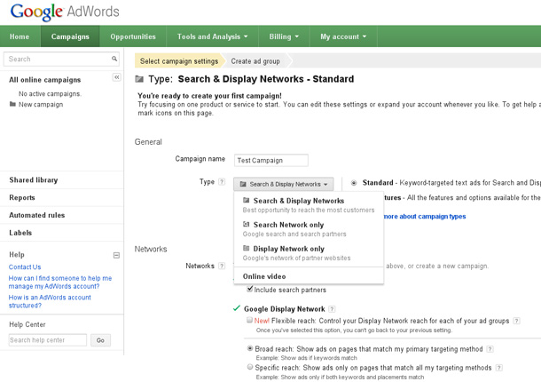Choose Search Network only from type menu
The width and height of the screenshot is (541, 382).
tap(309, 229)
